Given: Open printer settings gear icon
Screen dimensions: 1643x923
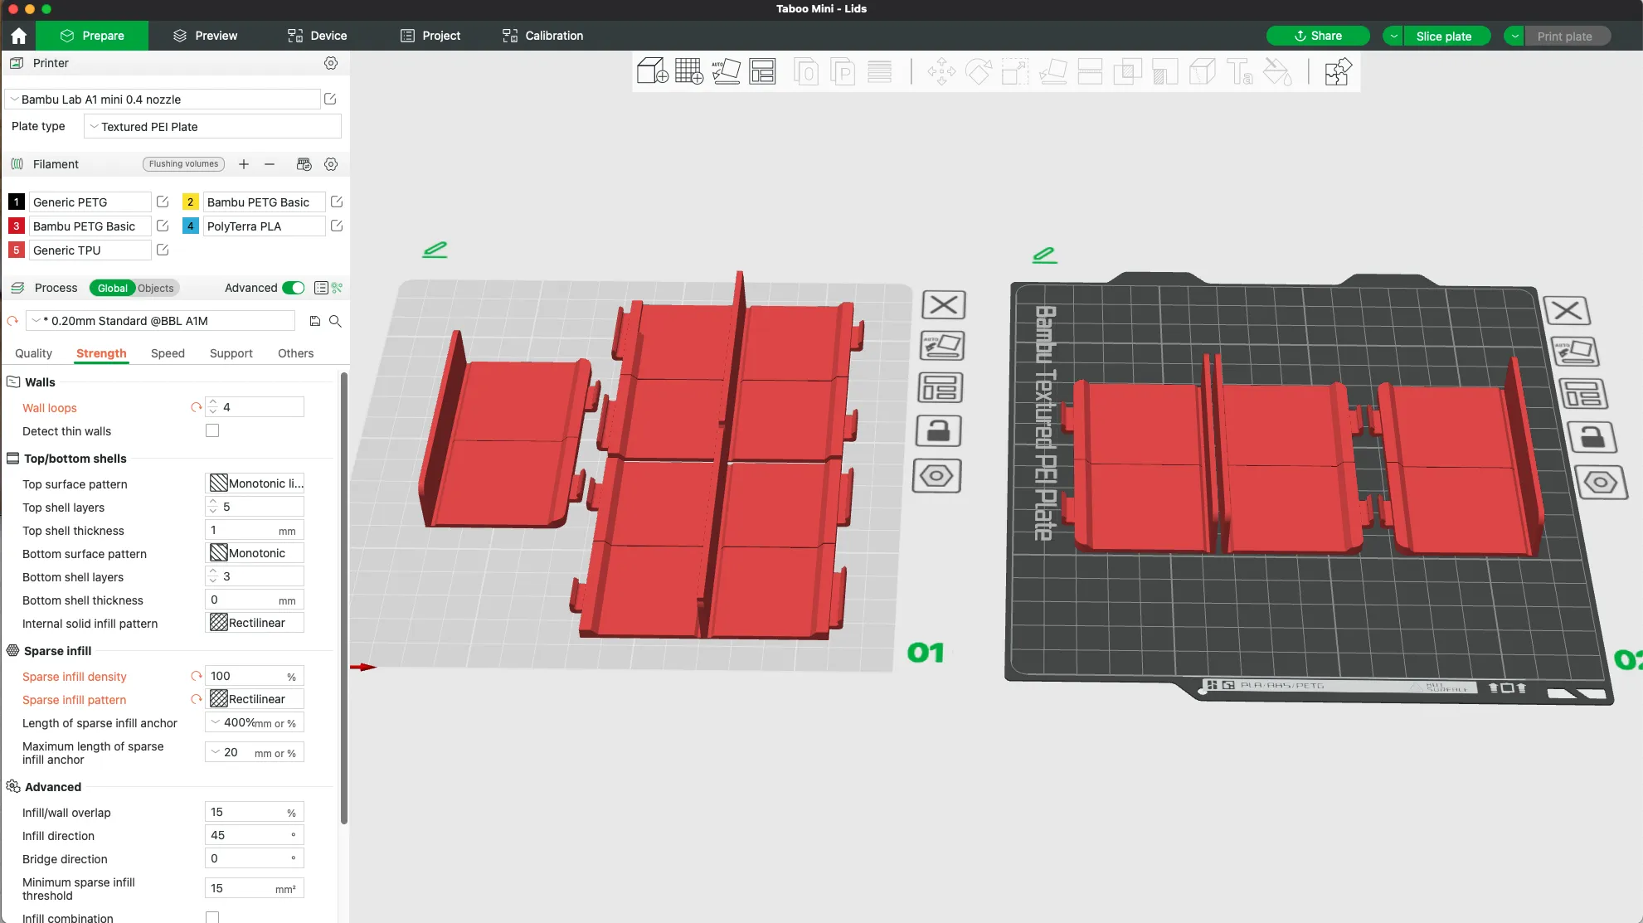Looking at the screenshot, I should pos(331,63).
